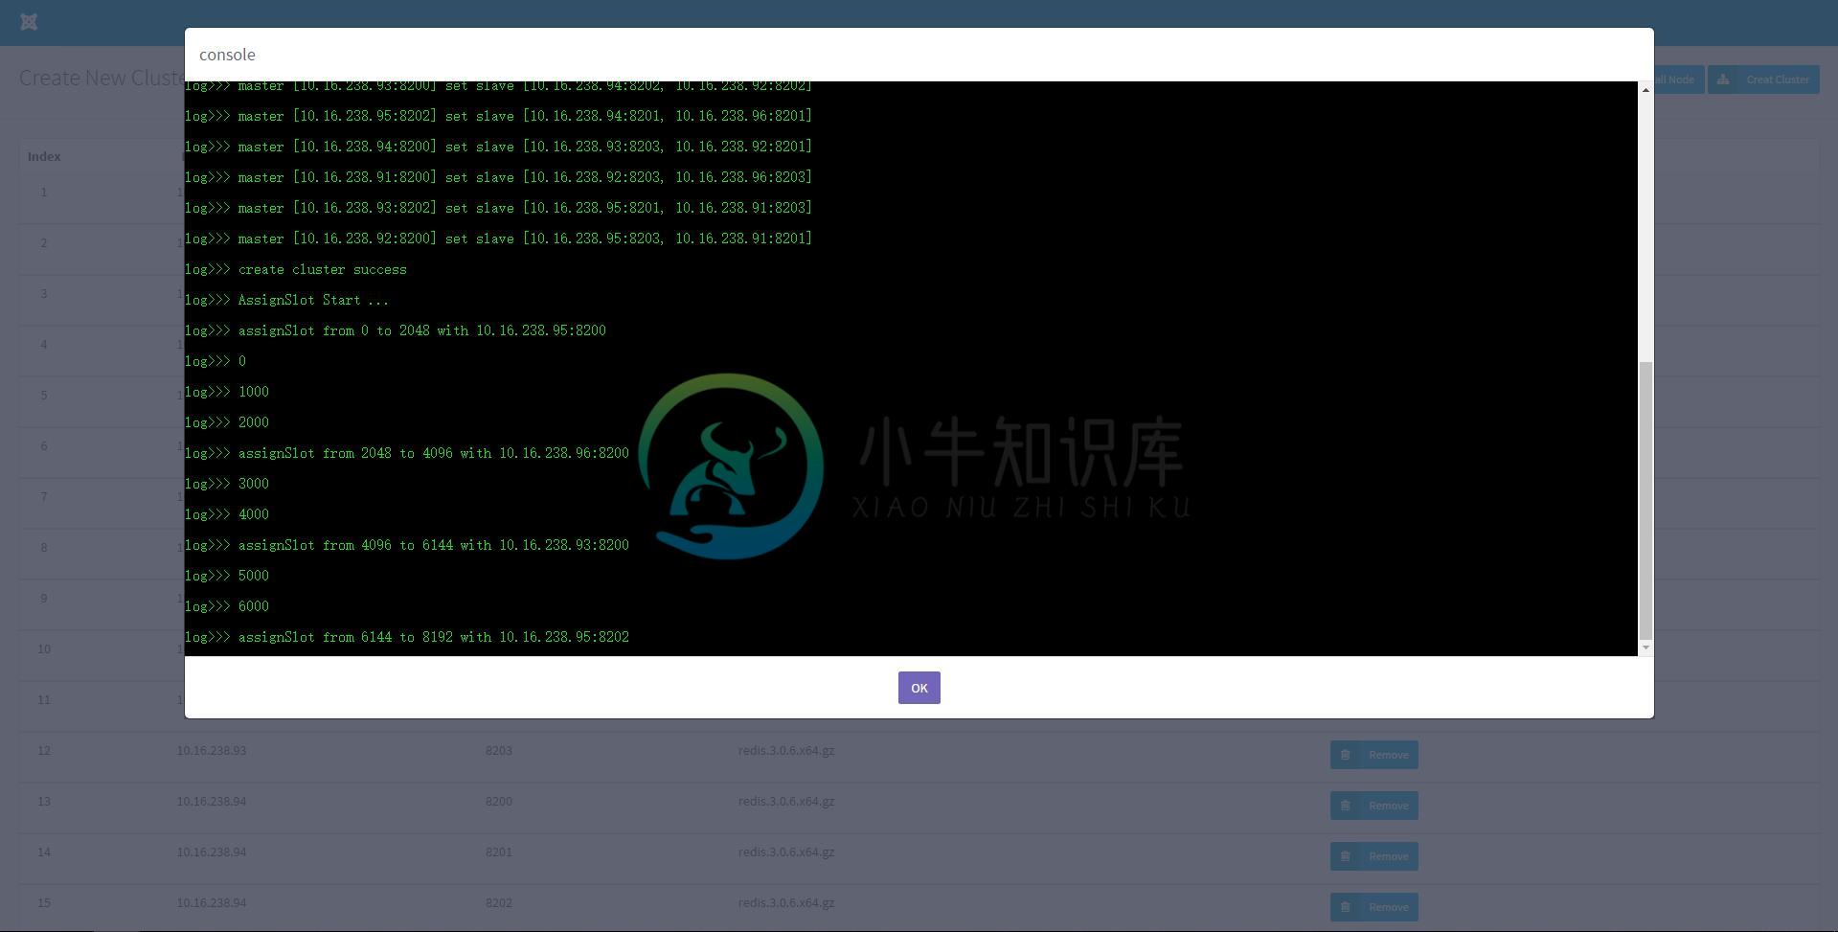Image resolution: width=1838 pixels, height=932 pixels.
Task: Click the 'create cluster success' log line
Action: pos(296,269)
